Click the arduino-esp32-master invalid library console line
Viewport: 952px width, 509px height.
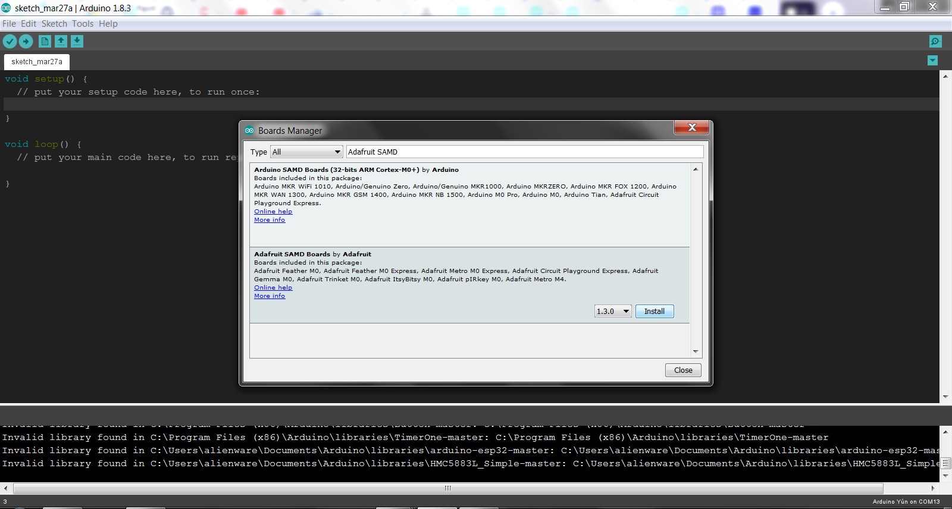(x=471, y=450)
